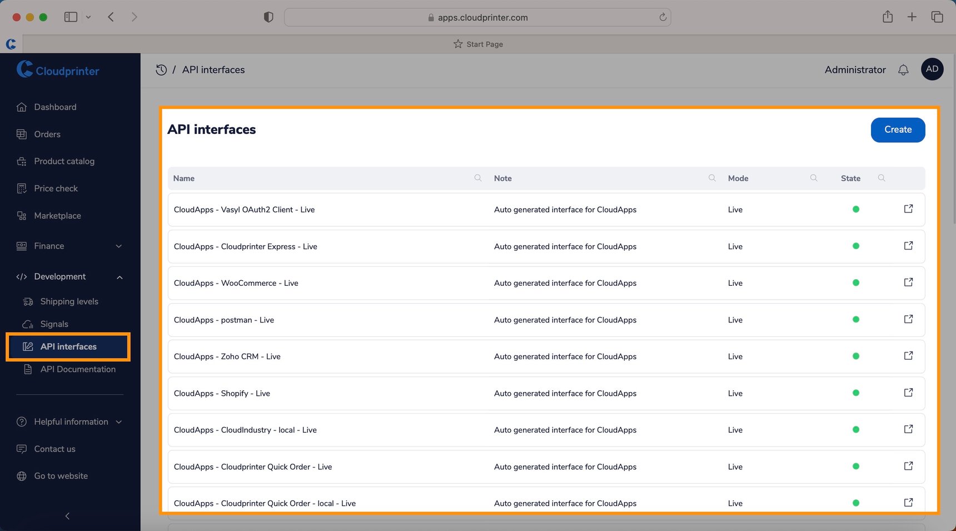Screen dimensions: 956x531
Task: Open the Marketplace section
Action: click(57, 215)
